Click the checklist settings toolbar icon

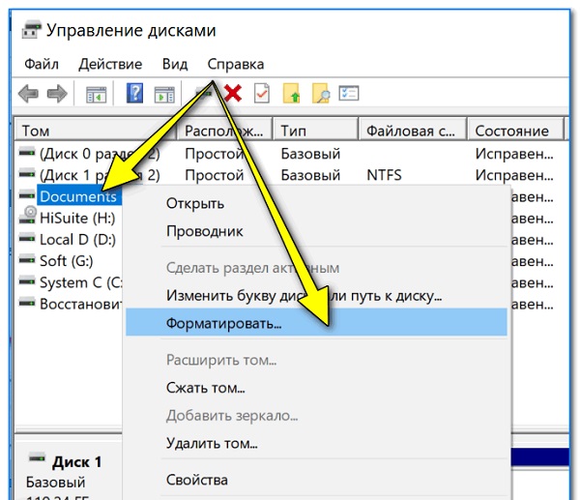[348, 93]
